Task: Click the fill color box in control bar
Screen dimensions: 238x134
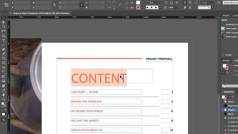Action: pyautogui.click(x=138, y=3)
